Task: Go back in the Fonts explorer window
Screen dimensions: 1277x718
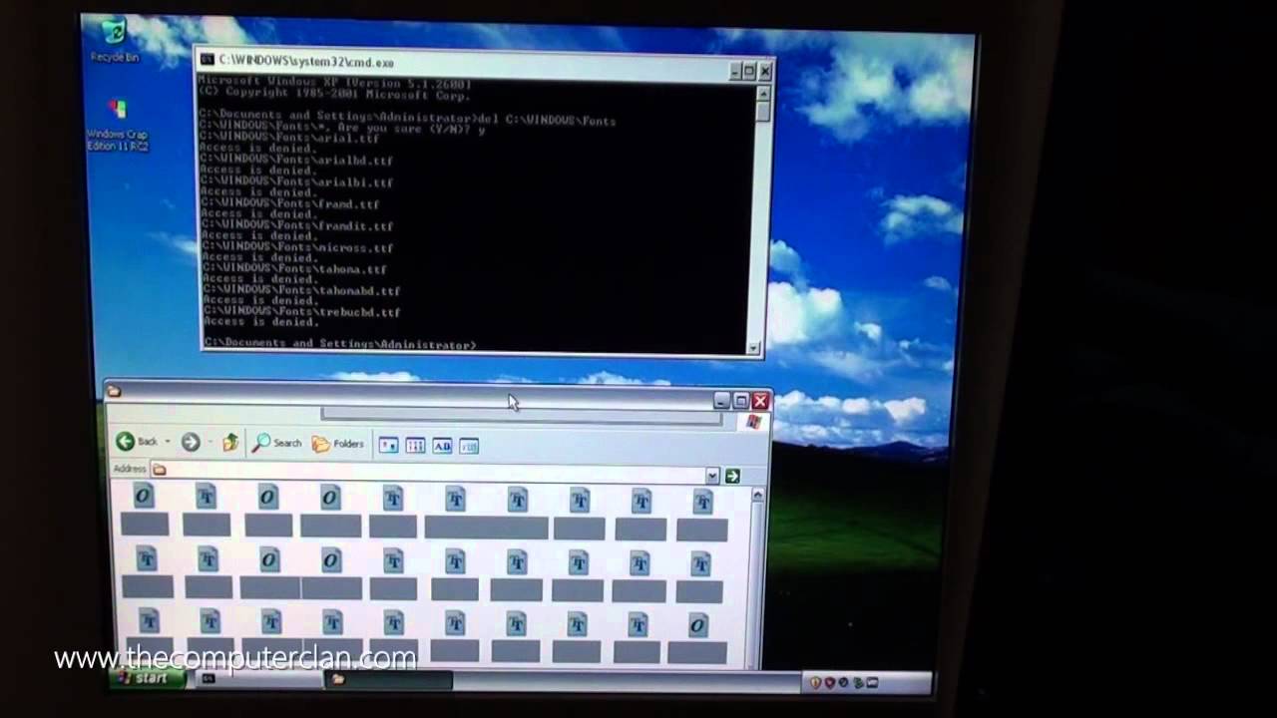Action: click(x=138, y=442)
